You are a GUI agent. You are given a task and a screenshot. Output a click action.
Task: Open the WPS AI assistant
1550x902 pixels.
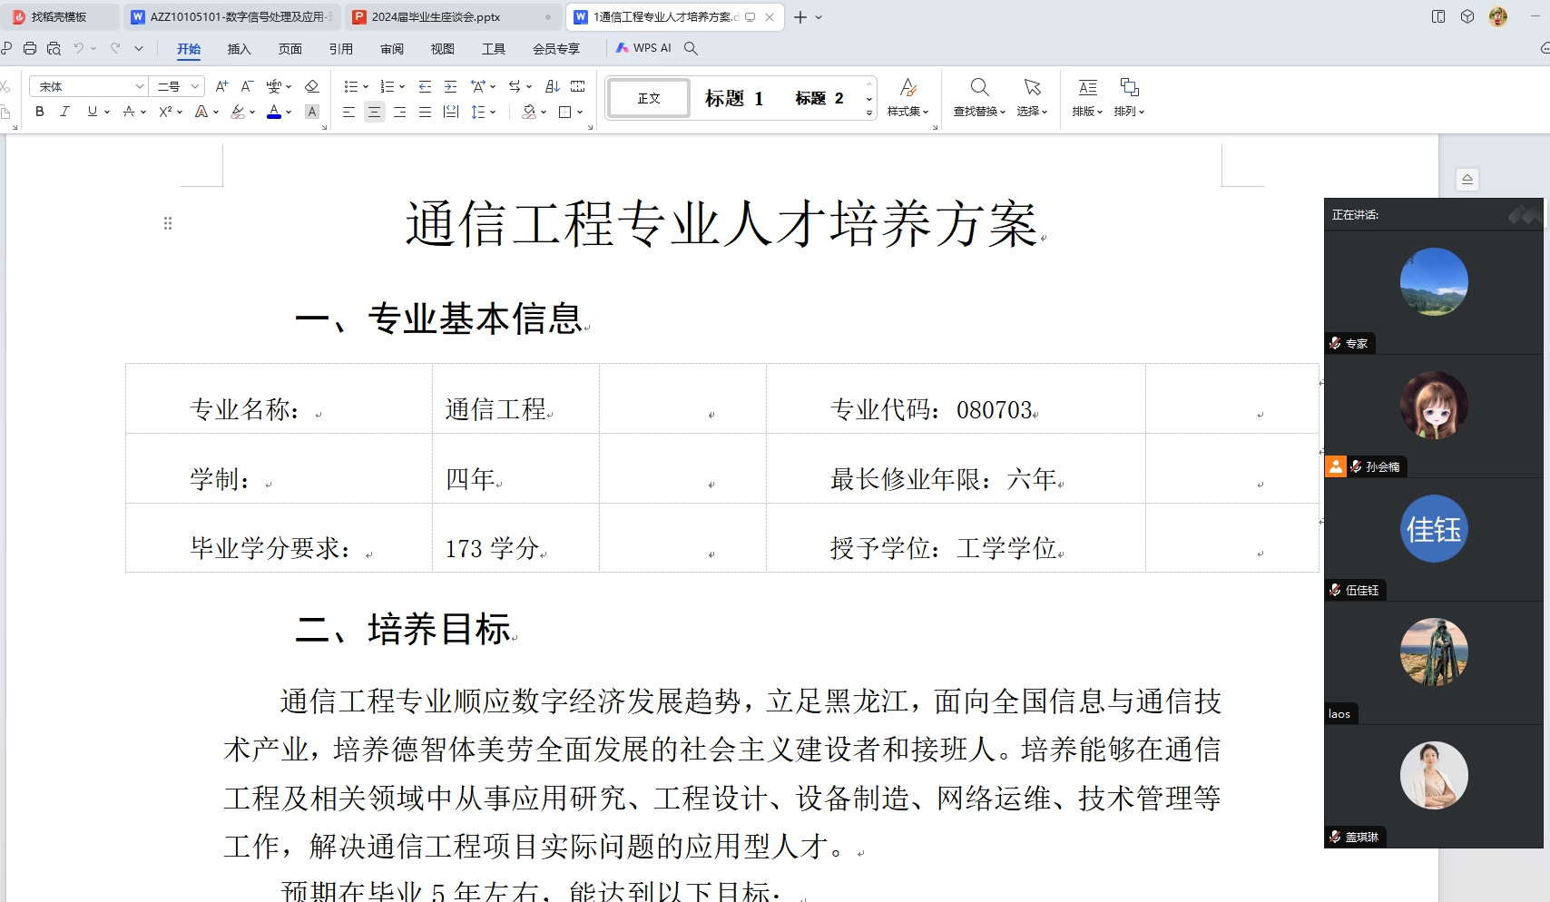pyautogui.click(x=643, y=48)
